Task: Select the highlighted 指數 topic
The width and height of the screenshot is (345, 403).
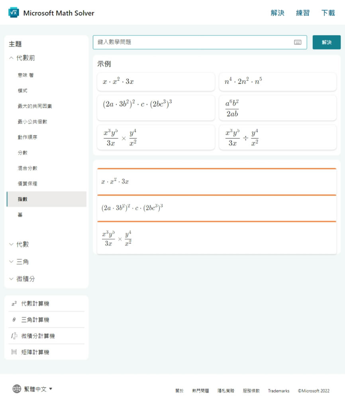Action: [47, 199]
